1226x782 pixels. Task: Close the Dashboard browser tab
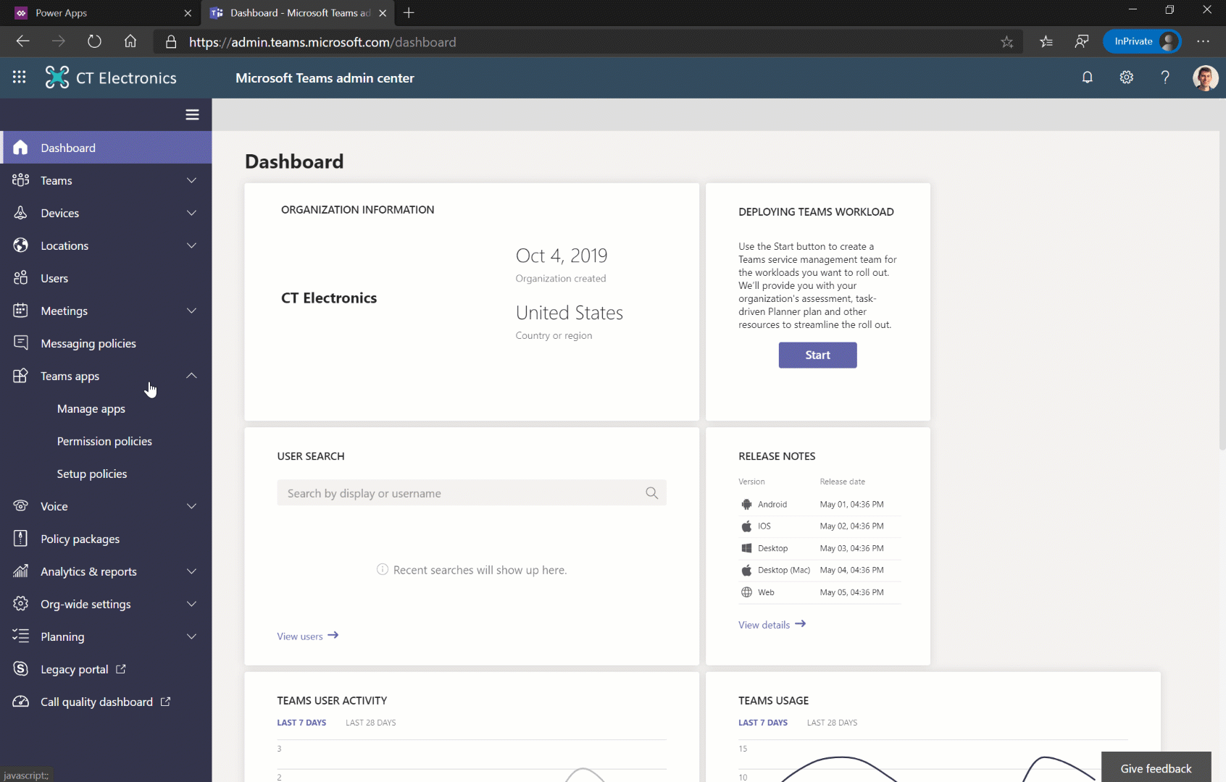[x=383, y=13]
